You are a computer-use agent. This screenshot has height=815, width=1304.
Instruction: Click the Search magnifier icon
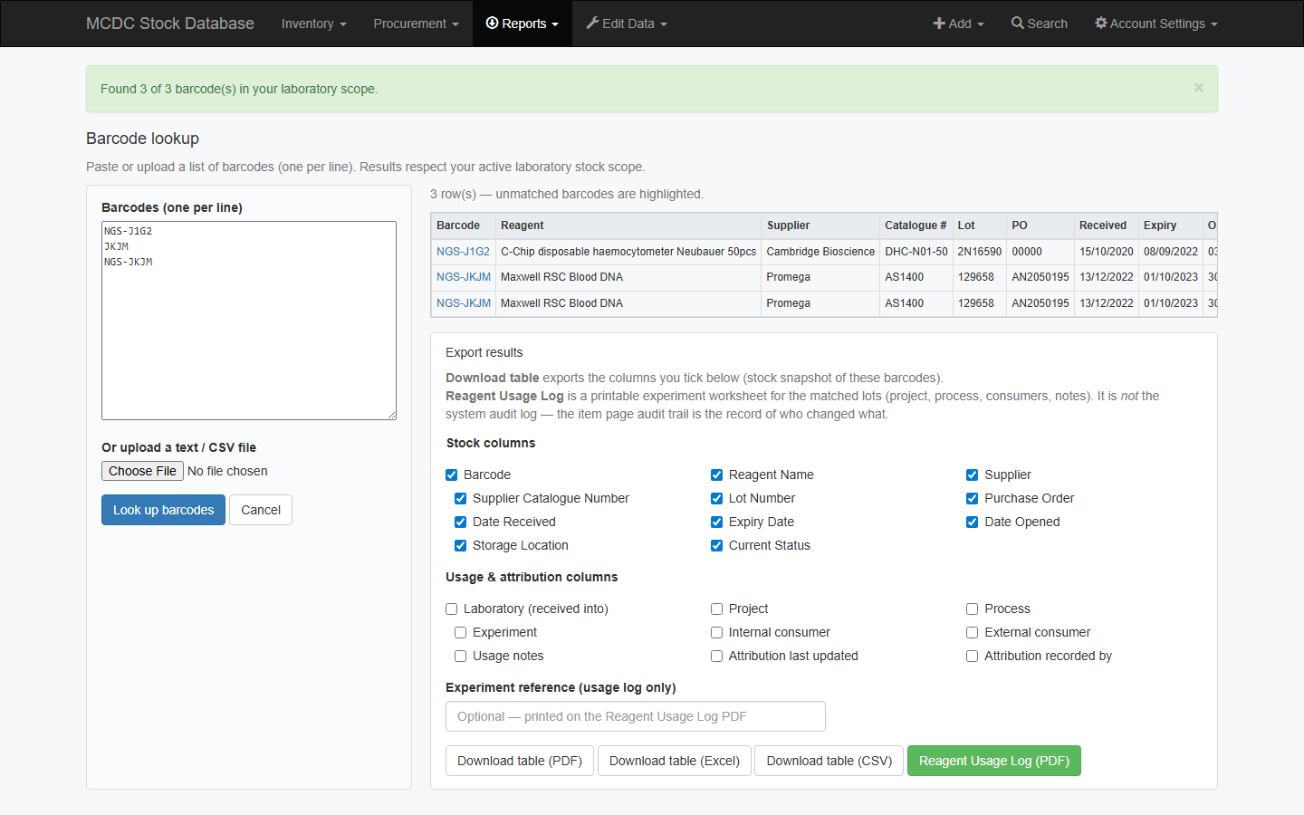1018,24
